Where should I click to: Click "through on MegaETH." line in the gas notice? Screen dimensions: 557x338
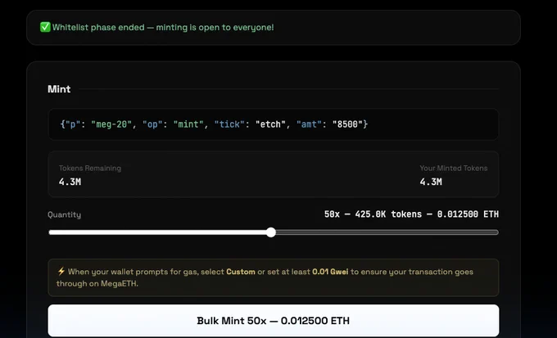[x=97, y=284]
